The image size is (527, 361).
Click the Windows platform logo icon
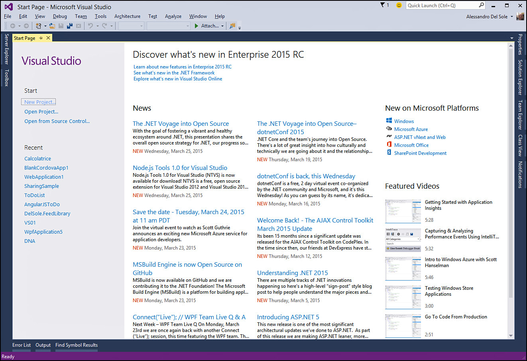pyautogui.click(x=389, y=121)
